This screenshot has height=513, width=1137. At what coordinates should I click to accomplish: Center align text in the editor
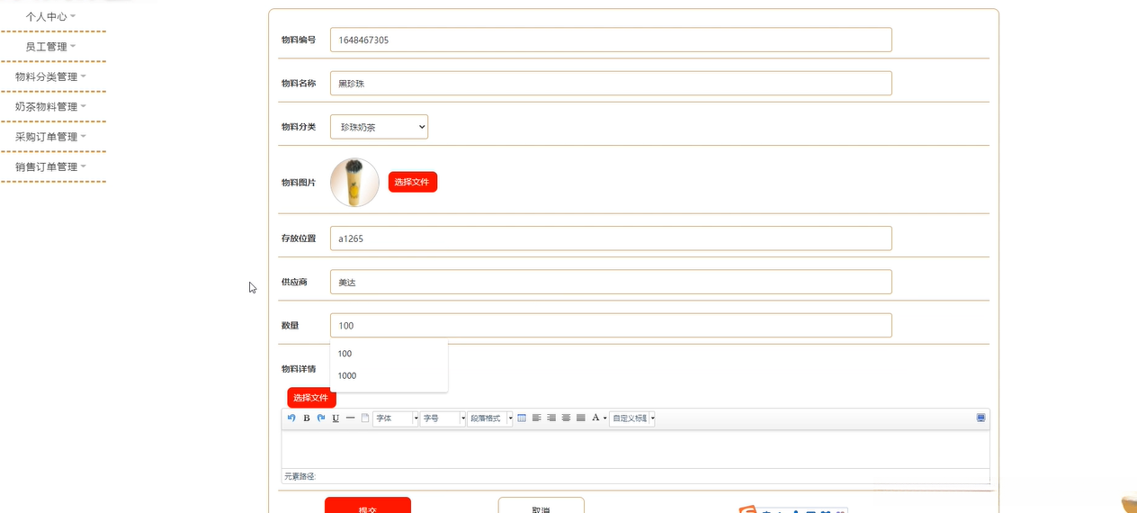point(566,418)
